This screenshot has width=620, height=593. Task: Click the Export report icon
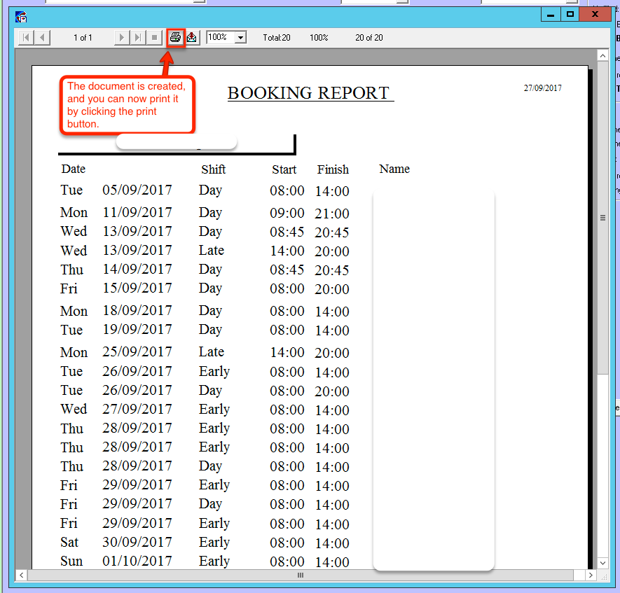[x=192, y=37]
